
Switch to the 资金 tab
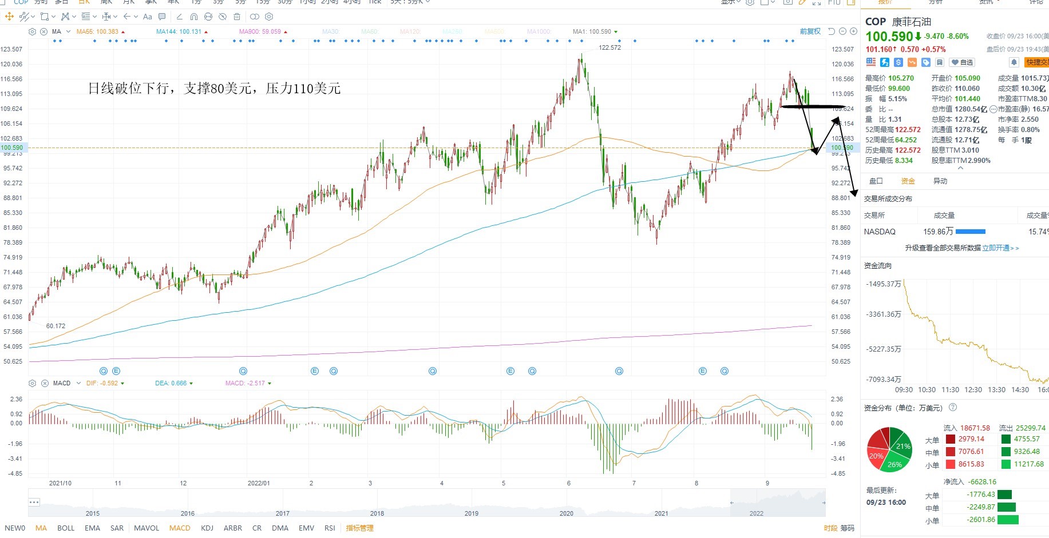908,181
